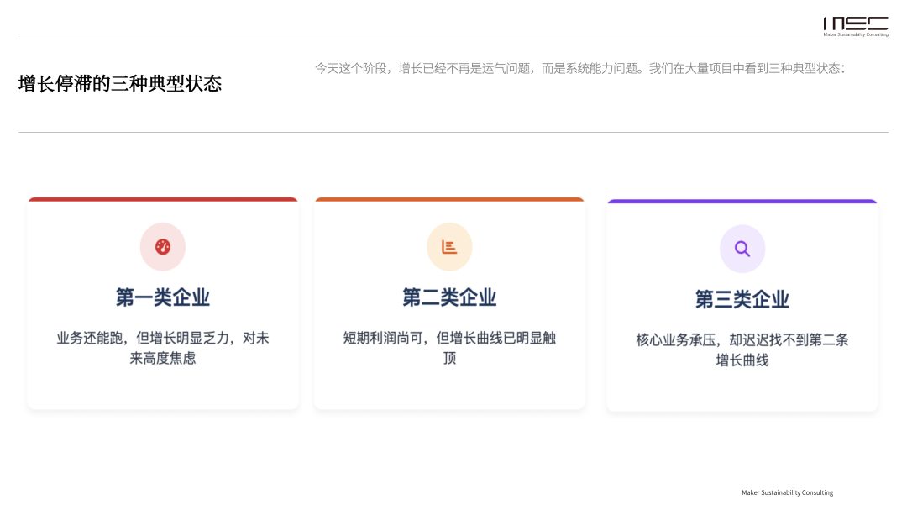Viewport: 907px width, 510px height.
Task: Click empty bottom area of the first card
Action: pyautogui.click(x=163, y=388)
